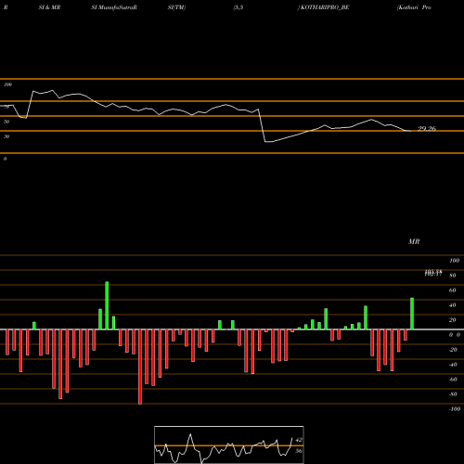Open the mini RSI thumbnail chart at bottom
This screenshot has width=464, height=464.
[x=229, y=445]
